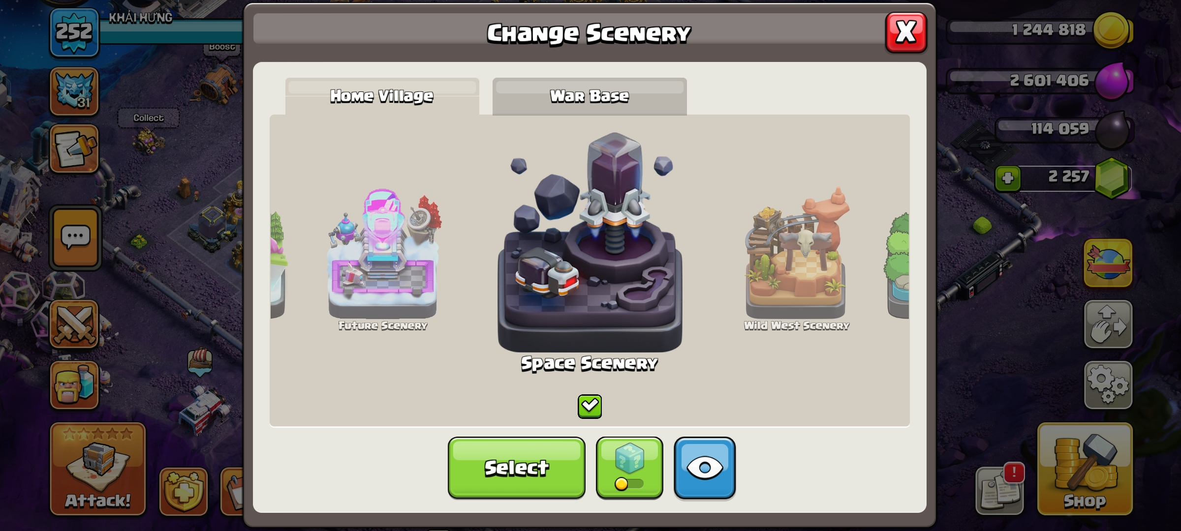Tap the Attack! button
This screenshot has width=1181, height=531.
pos(98,469)
